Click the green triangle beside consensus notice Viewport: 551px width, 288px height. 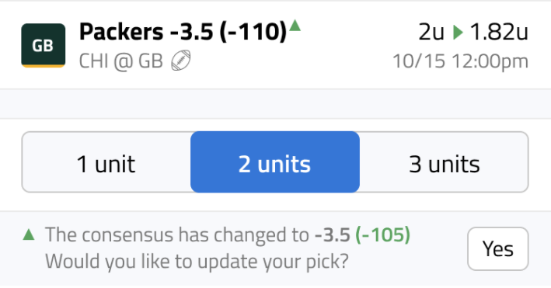pos(29,234)
